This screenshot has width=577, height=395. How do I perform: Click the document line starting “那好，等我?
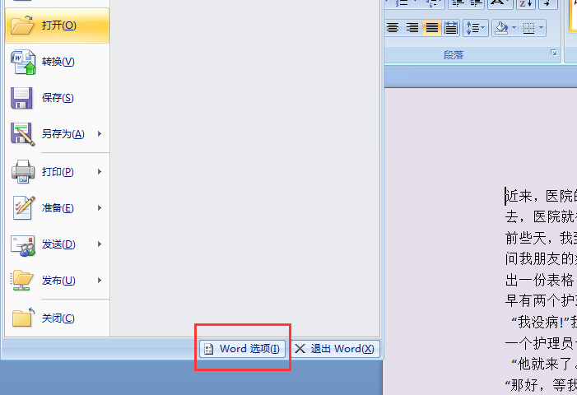(541, 385)
